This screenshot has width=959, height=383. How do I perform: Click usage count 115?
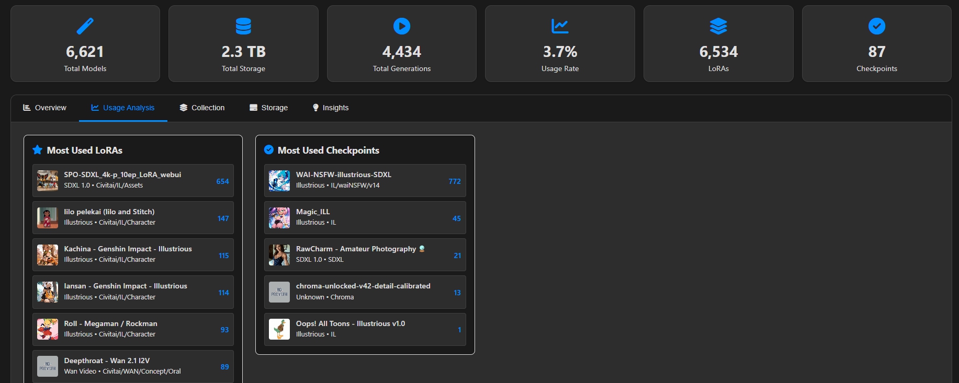click(x=224, y=256)
